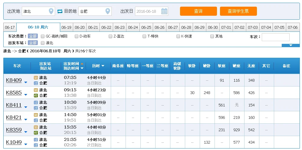302x150 pixels.
Task: Sort by duration using the 历时 arrow
Action: tap(103, 66)
